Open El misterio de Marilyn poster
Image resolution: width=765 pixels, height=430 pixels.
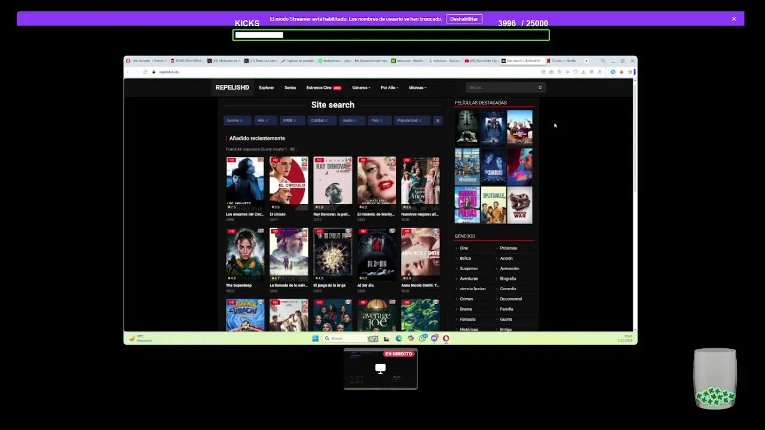click(x=377, y=183)
